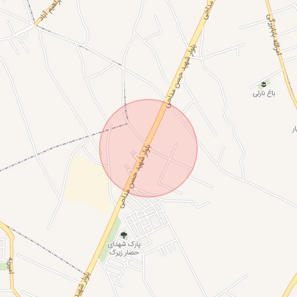Click the green area near the امیریه label
Viewport: 297px width, 297px height.
(x=3, y=266)
